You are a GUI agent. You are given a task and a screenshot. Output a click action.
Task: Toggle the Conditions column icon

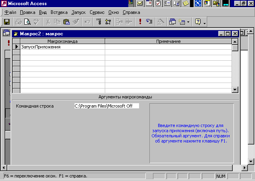108,21
